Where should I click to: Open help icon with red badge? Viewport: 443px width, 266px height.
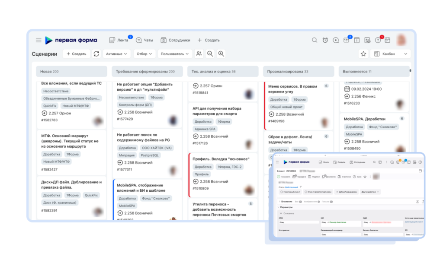click(x=378, y=40)
